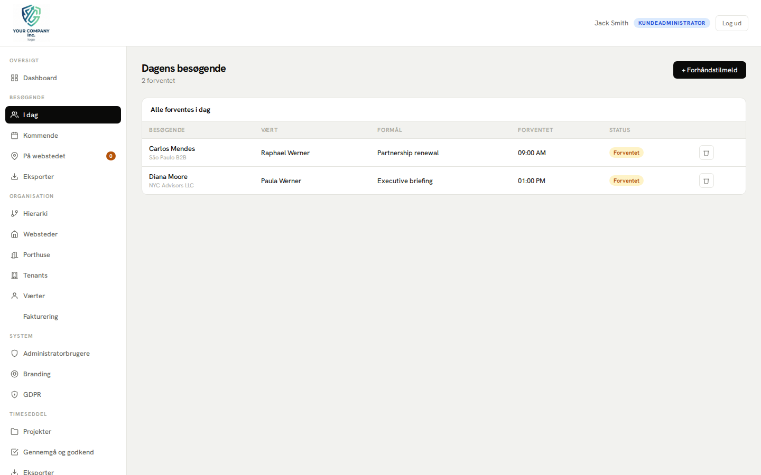Click the GDPR shield icon

click(14, 394)
